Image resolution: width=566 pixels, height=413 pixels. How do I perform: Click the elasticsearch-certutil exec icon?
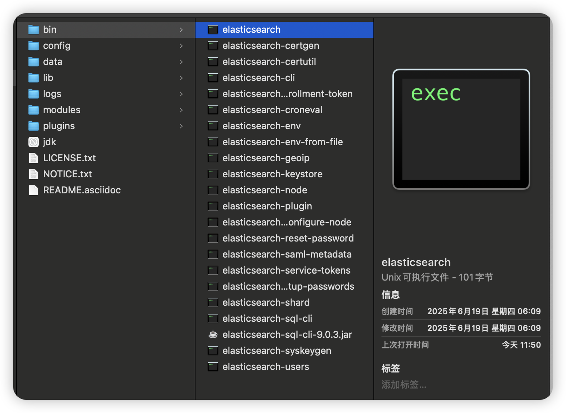pyautogui.click(x=213, y=62)
